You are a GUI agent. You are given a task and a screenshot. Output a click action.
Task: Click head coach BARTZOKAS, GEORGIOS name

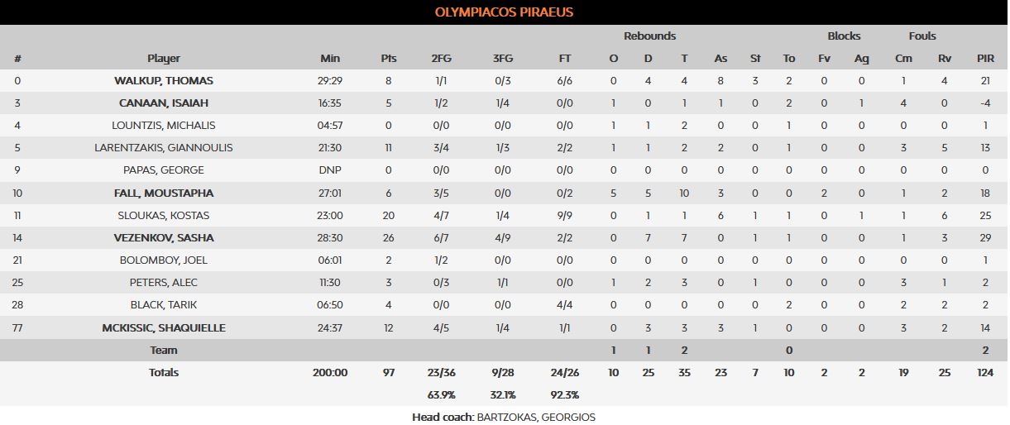point(536,418)
